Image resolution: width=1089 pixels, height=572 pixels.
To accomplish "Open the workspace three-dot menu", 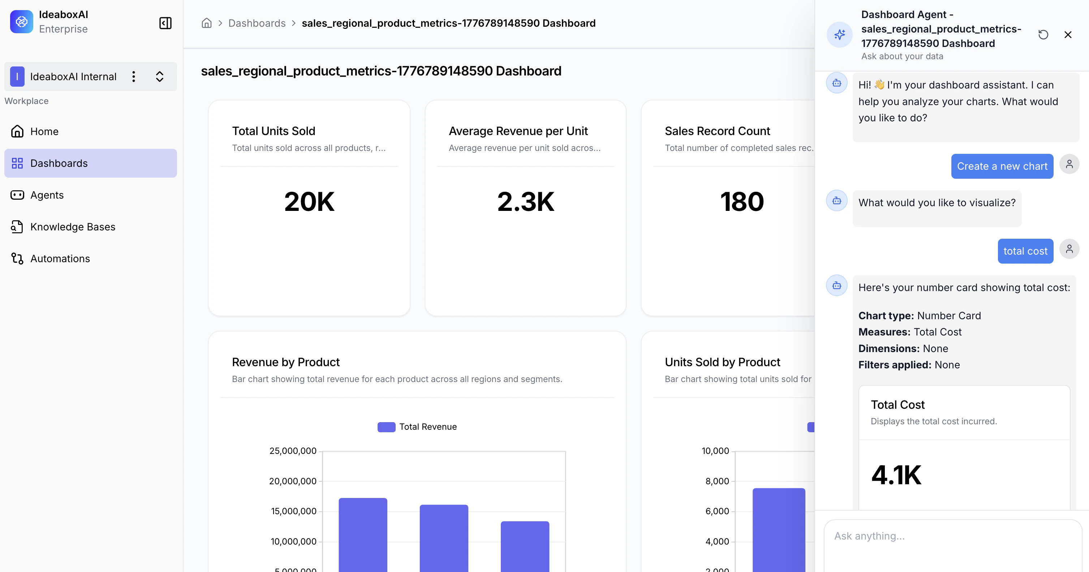I will pos(134,77).
